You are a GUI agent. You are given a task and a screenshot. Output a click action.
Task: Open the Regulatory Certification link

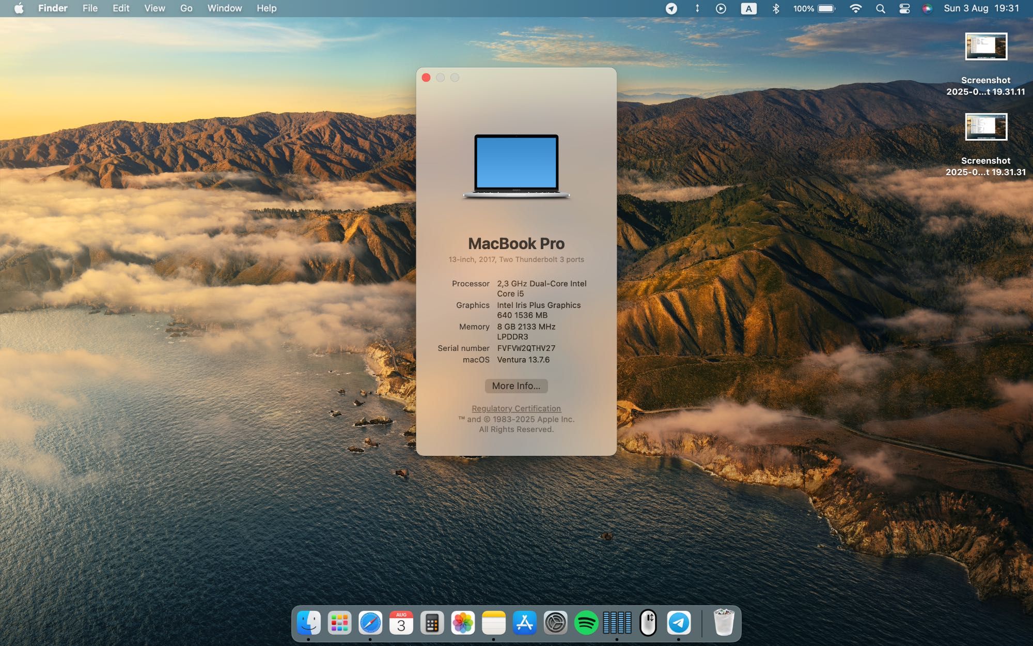(516, 408)
